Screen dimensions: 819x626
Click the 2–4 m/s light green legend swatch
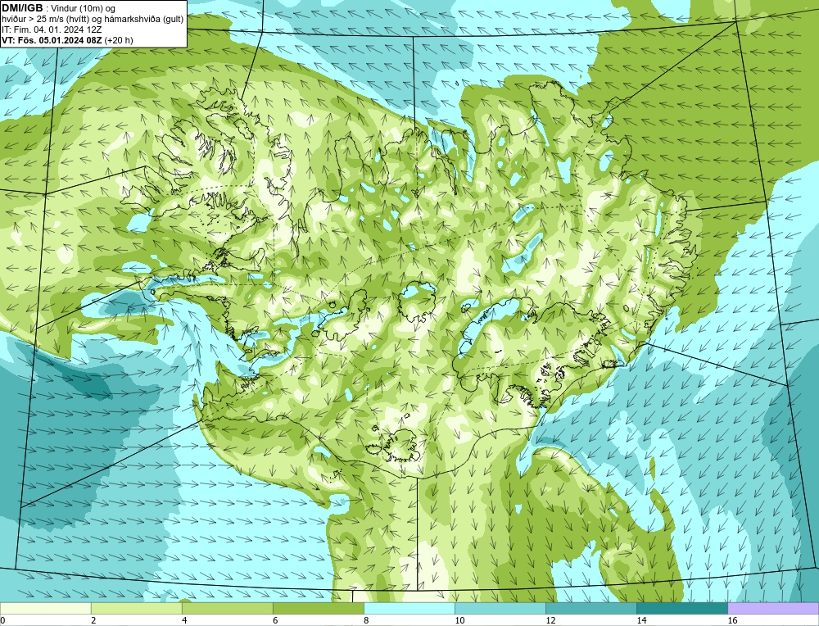click(x=136, y=608)
